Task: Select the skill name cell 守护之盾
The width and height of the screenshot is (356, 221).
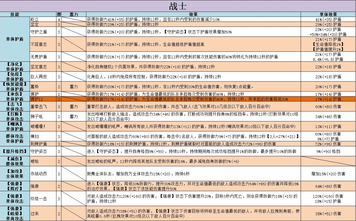Action: coord(43,32)
